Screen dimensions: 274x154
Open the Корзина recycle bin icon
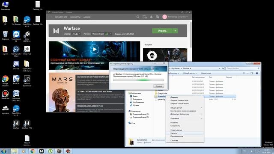pyautogui.click(x=5, y=35)
